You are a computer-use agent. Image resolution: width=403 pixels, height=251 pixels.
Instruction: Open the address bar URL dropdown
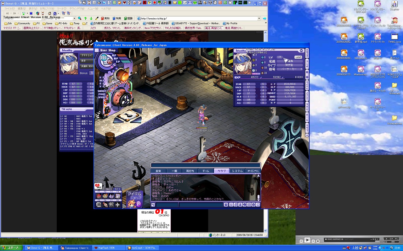tap(259, 19)
